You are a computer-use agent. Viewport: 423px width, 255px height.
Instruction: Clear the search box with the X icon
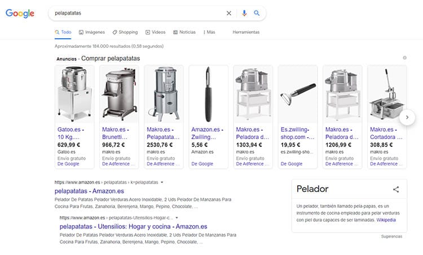point(229,13)
